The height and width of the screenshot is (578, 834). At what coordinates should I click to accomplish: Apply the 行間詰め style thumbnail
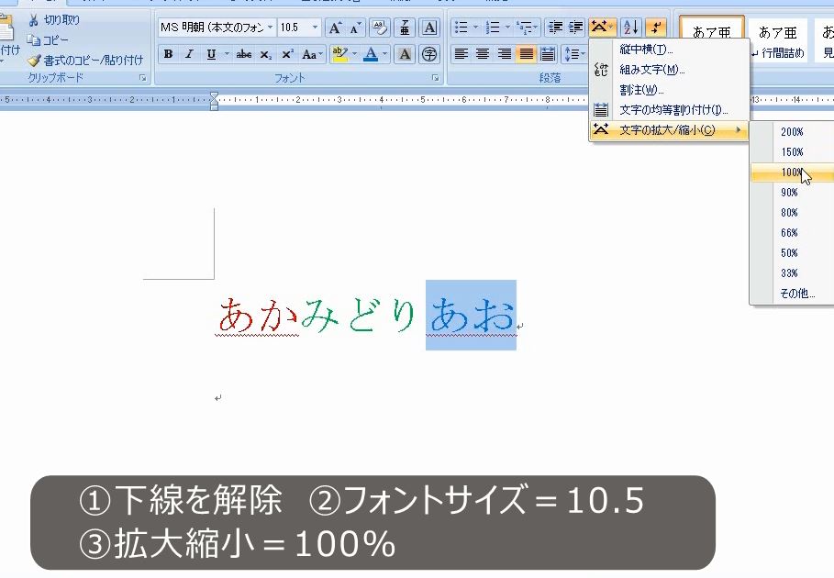778,41
